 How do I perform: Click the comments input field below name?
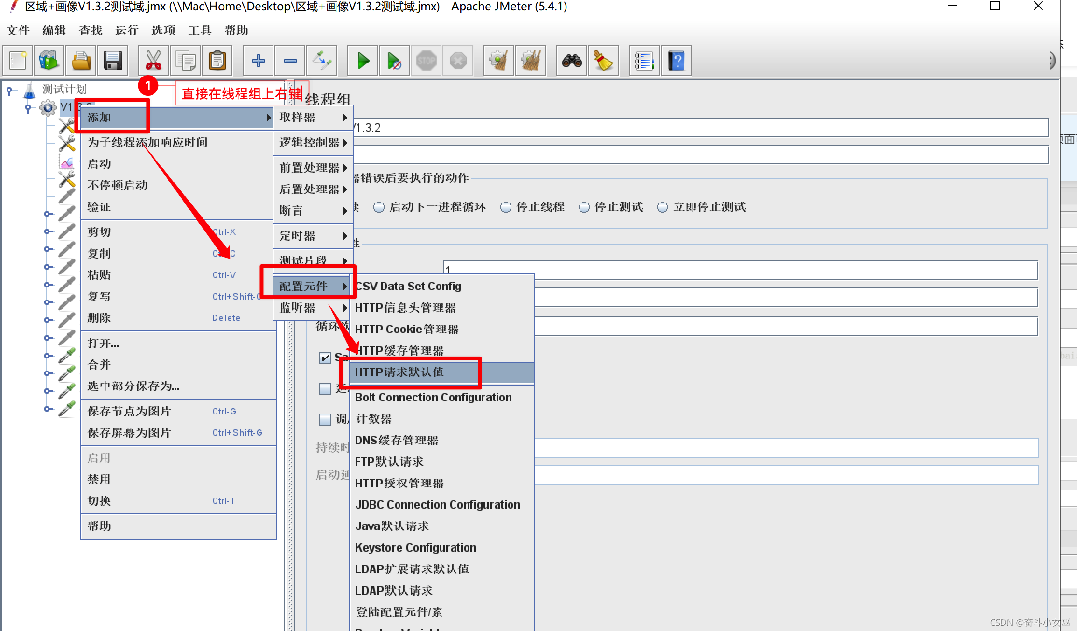coord(701,155)
